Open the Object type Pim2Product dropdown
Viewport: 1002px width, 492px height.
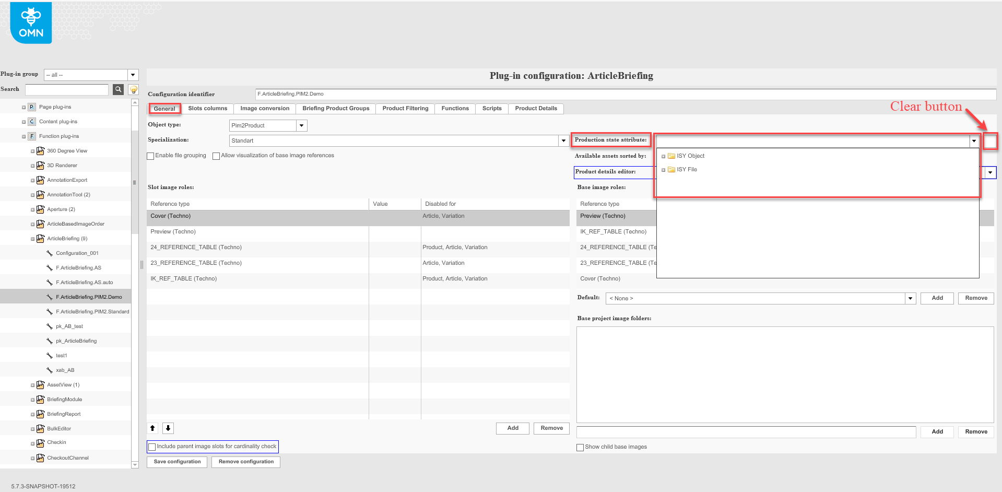click(301, 125)
